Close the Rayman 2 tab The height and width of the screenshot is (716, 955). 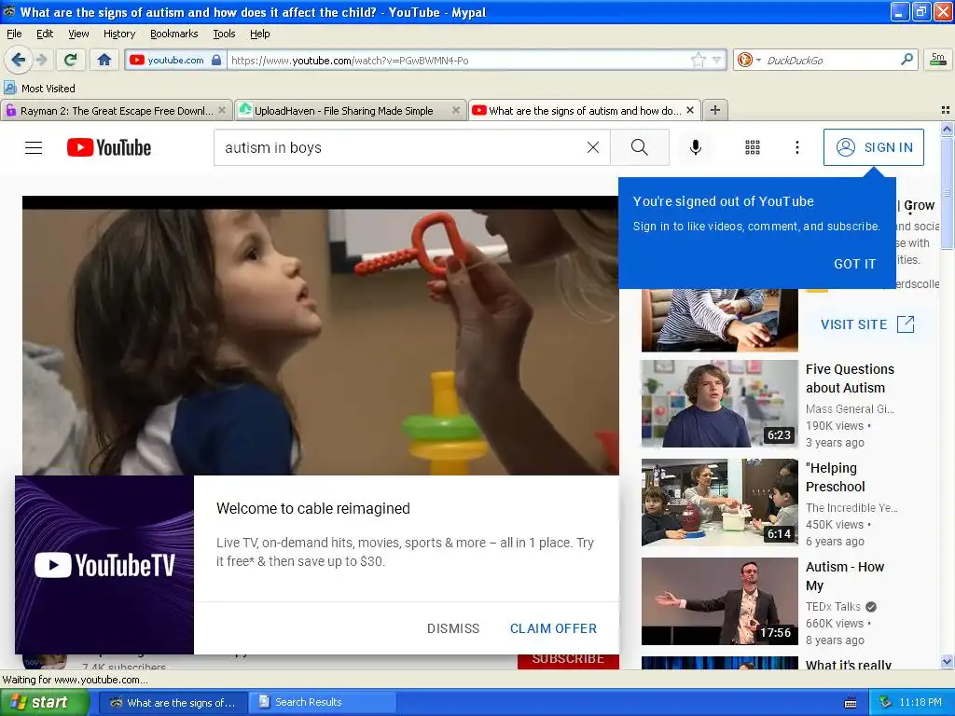(222, 110)
